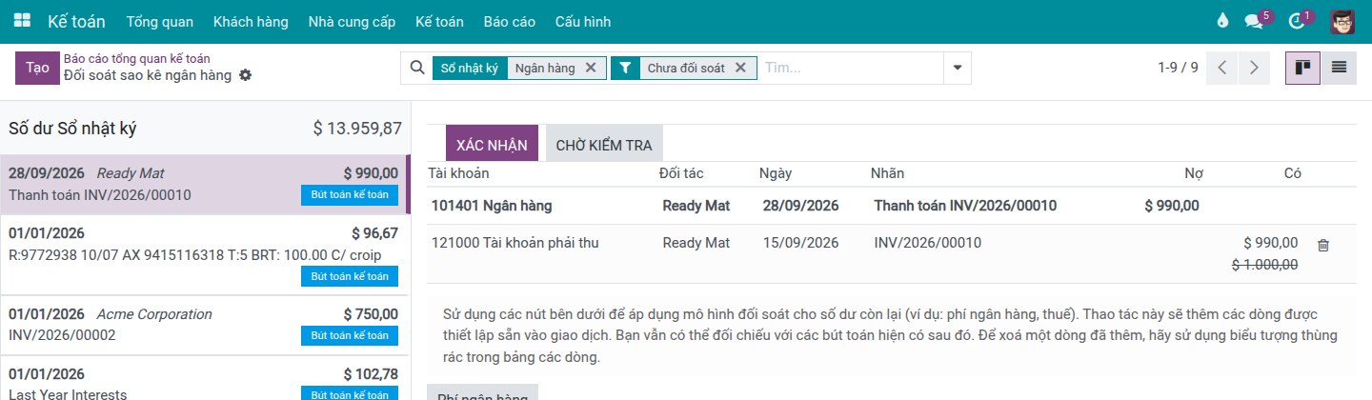Open the Cấu hình menu

(x=583, y=21)
